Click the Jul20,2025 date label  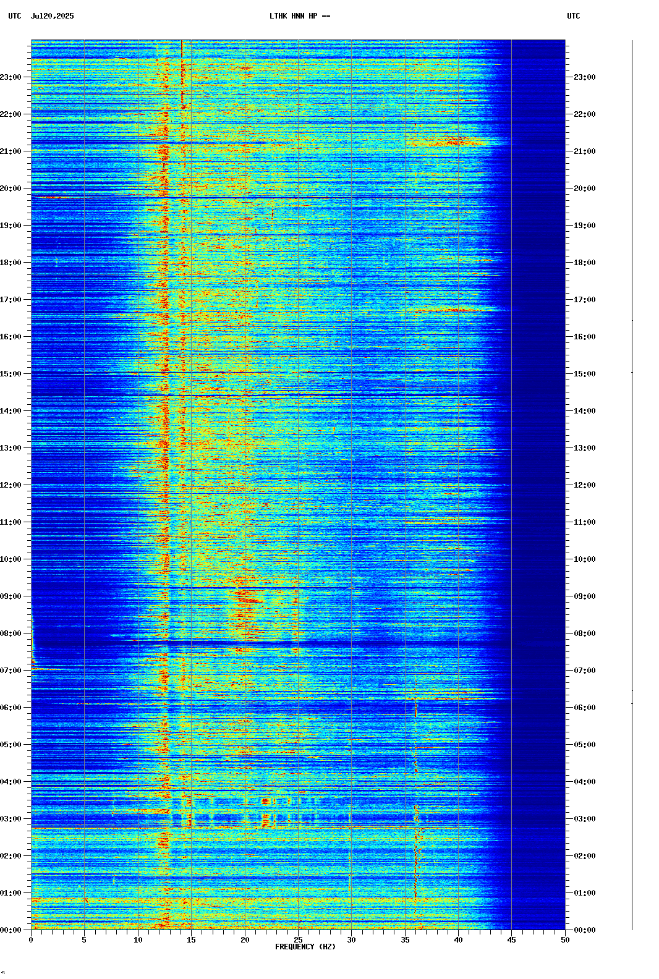(53, 16)
